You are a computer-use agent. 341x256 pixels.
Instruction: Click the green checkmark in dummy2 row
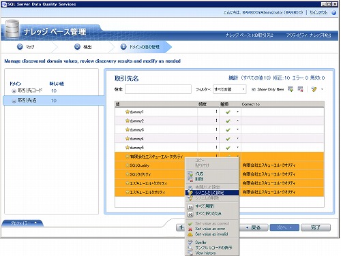point(228,121)
